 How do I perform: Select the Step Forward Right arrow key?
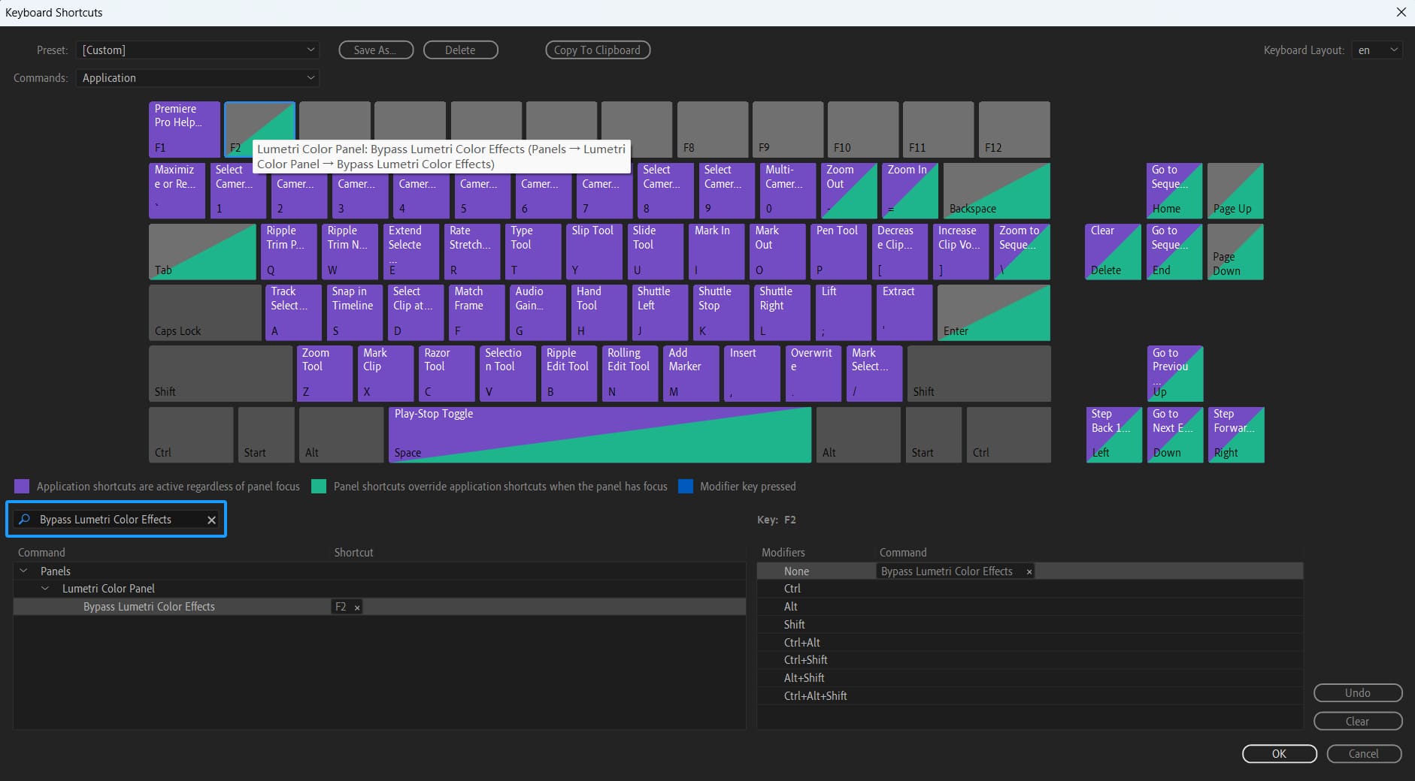tap(1236, 434)
